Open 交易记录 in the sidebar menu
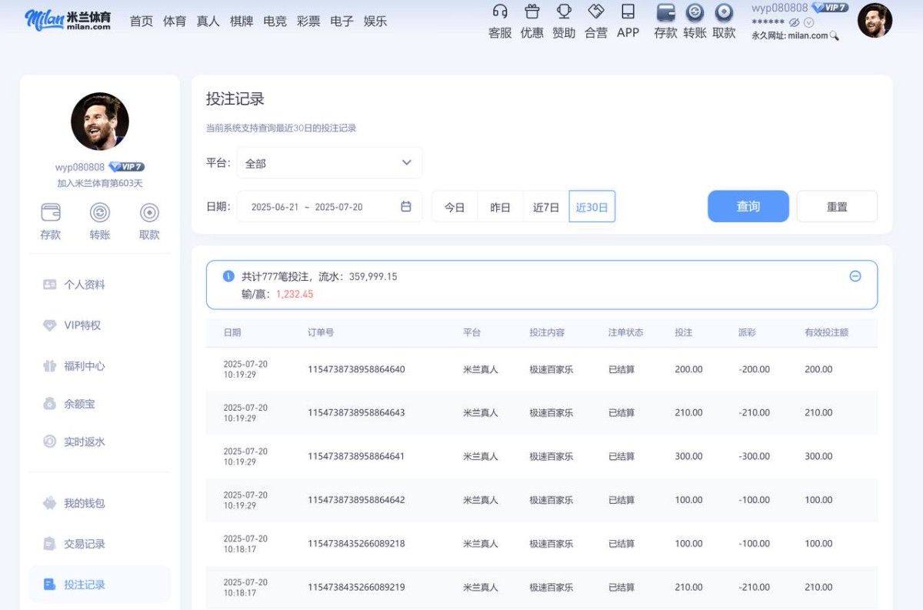This screenshot has height=610, width=923. point(85,544)
